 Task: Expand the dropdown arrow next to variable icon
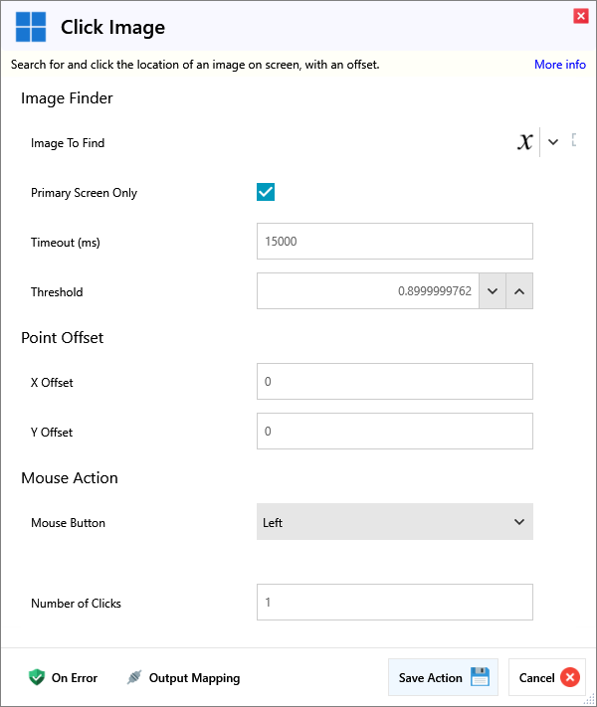[x=553, y=142]
